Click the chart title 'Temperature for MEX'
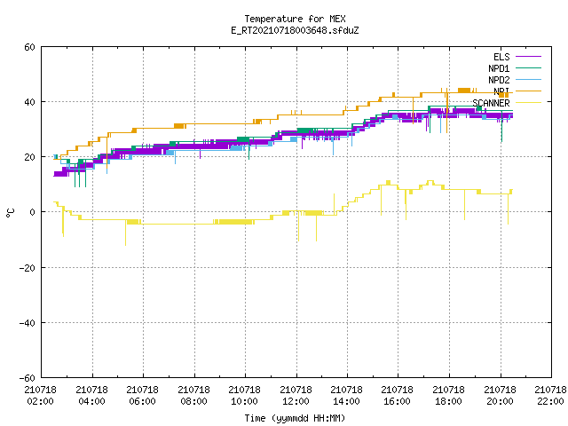568x426 pixels. 295,19
